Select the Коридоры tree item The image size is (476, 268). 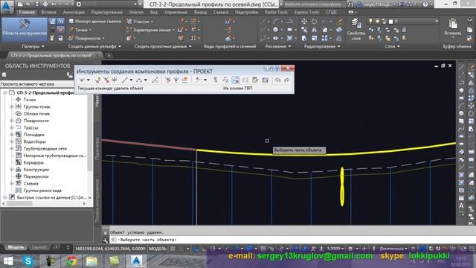pyautogui.click(x=33, y=162)
